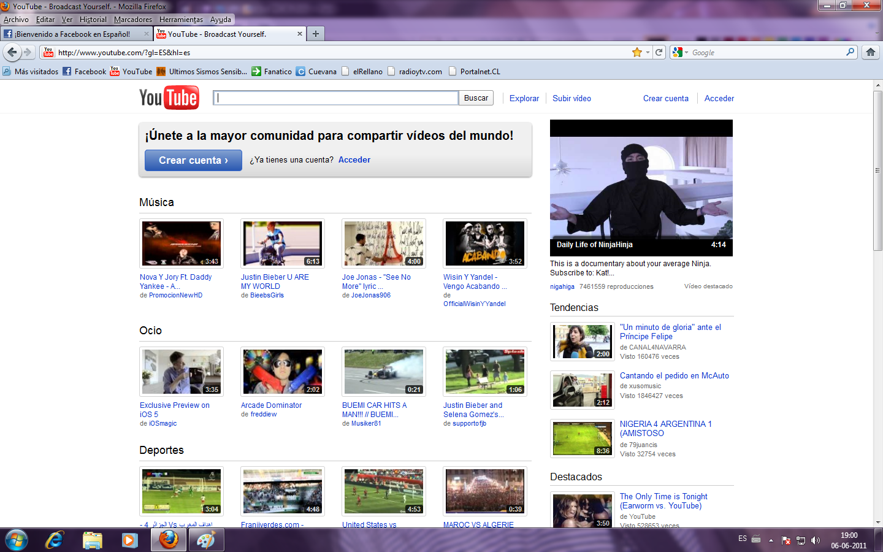Screen dimensions: 883x552
Task: Click the Acceder link beside ¿Ya tienes una cuenta?
Action: (354, 159)
